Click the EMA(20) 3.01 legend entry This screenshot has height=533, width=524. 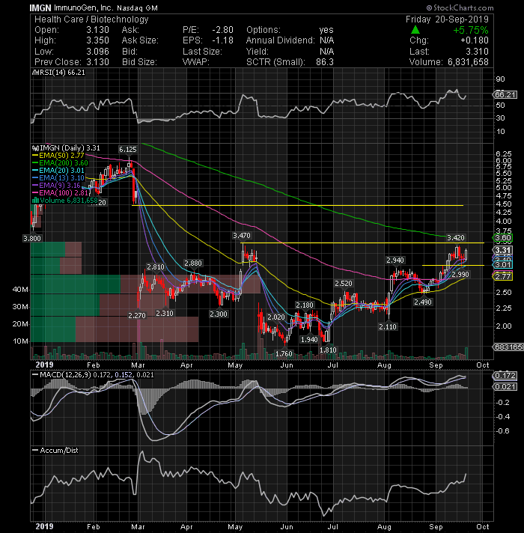tap(58, 170)
